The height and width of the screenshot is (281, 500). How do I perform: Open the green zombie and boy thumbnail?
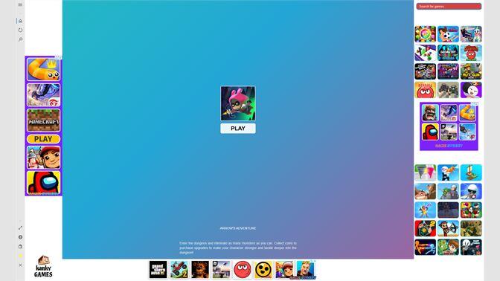click(x=448, y=247)
